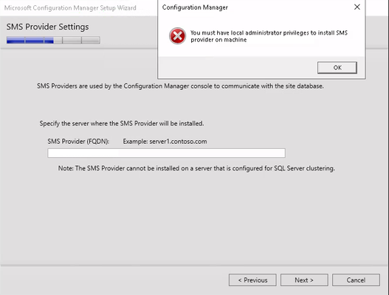Cancel the setup wizard
Viewport: 389px width, 295px height.
tap(356, 280)
